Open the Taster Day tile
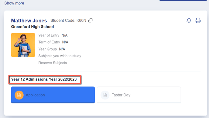The image size is (209, 118). [x=139, y=95]
